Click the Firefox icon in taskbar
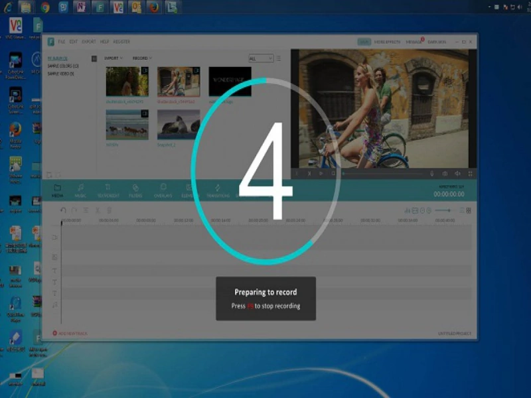This screenshot has width=531, height=398. 154,7
